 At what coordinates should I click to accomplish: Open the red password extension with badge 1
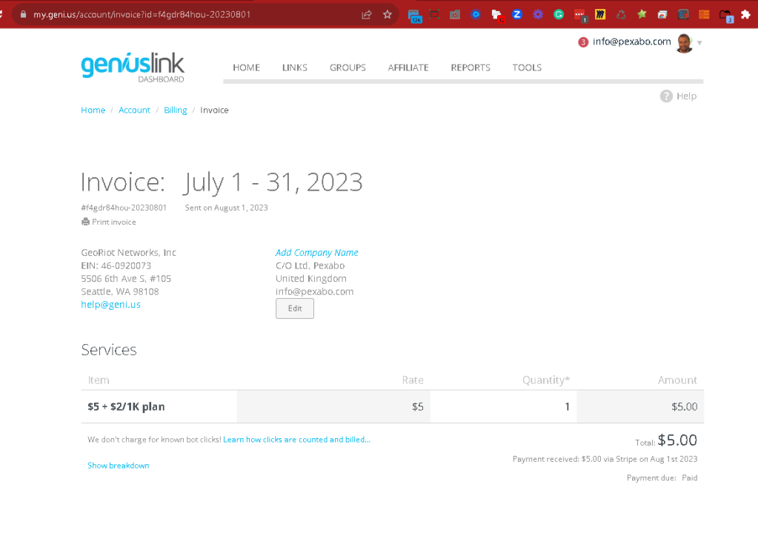tap(580, 16)
